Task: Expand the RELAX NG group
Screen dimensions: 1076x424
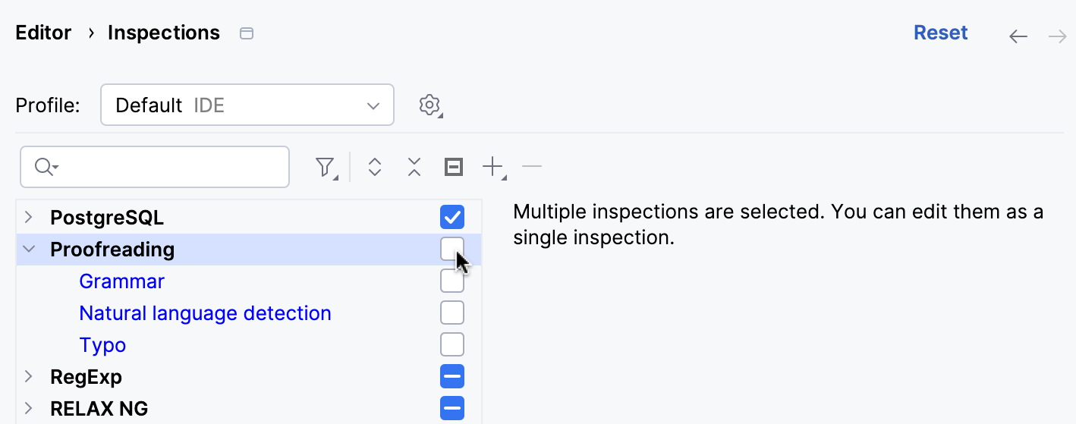Action: [29, 409]
